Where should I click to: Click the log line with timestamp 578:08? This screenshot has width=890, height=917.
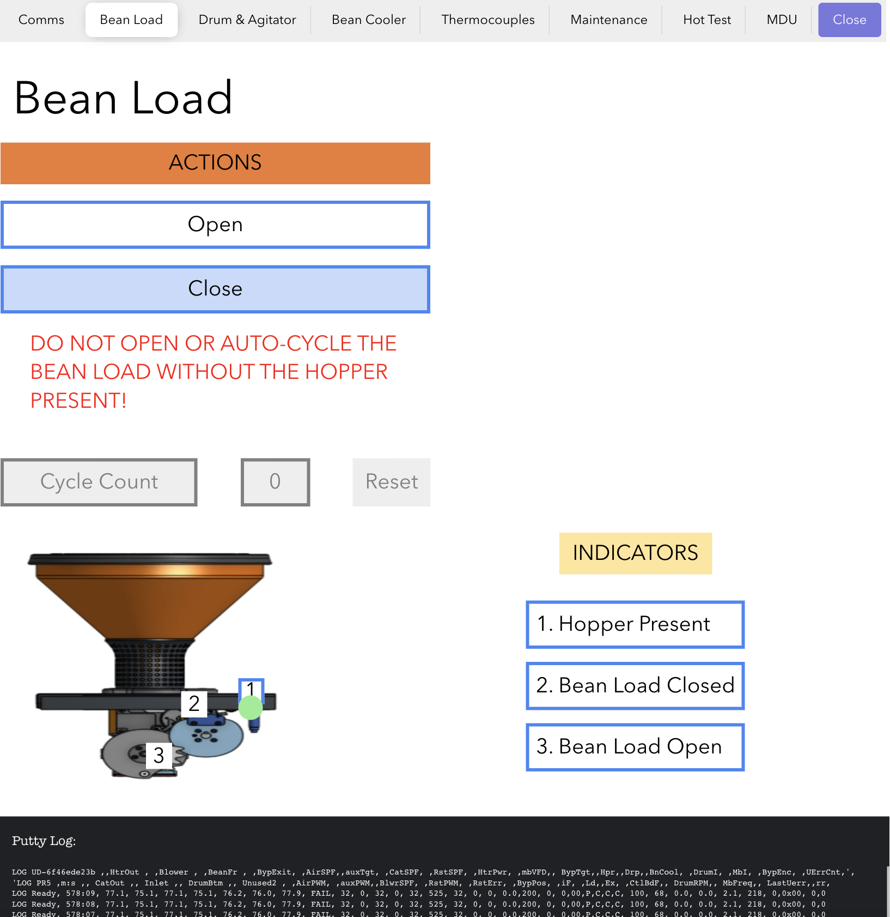[x=418, y=904]
